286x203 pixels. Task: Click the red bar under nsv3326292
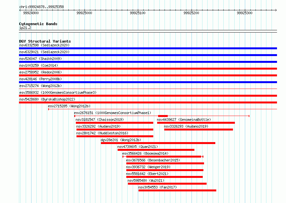(x=115, y=130)
